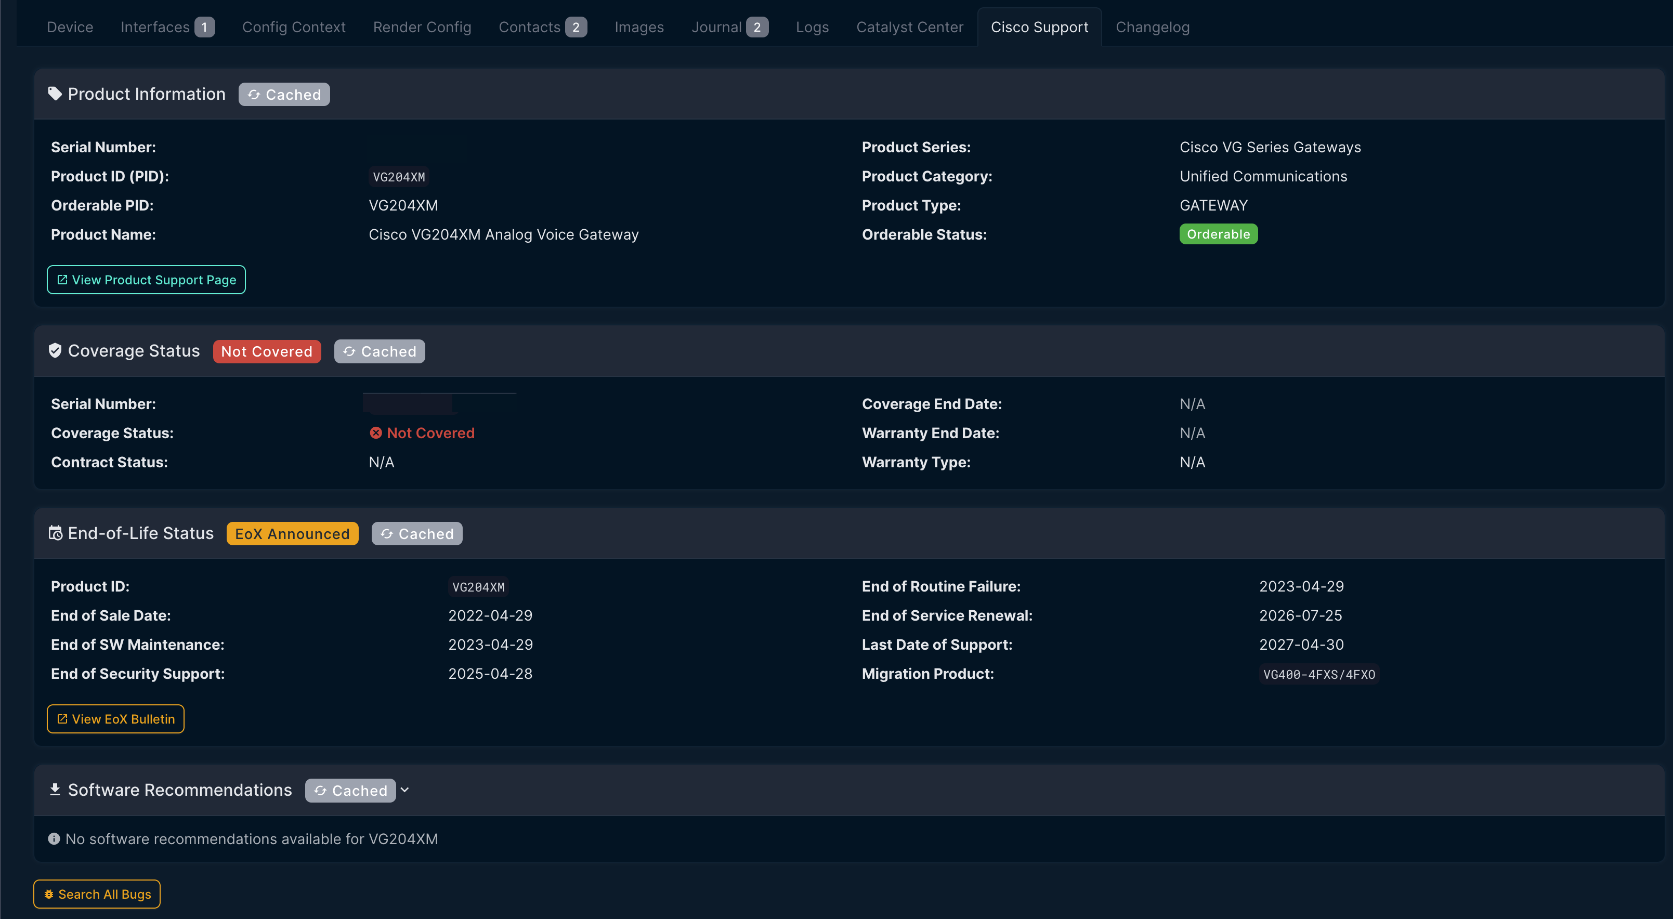Screen dimensions: 1673x919
Task: Click external link icon on View Product Support Page
Action: 62,280
